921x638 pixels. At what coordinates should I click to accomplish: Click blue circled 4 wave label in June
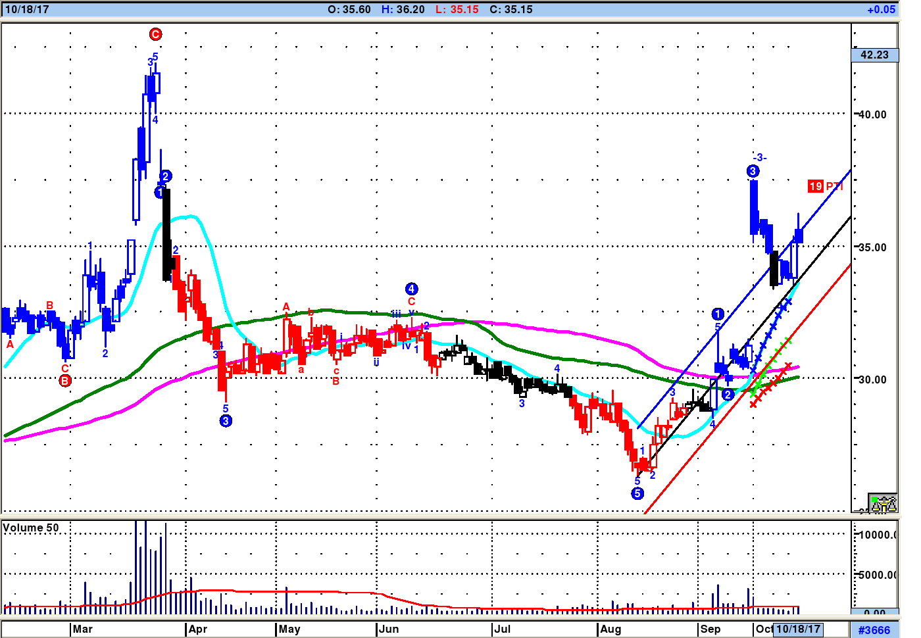[411, 289]
